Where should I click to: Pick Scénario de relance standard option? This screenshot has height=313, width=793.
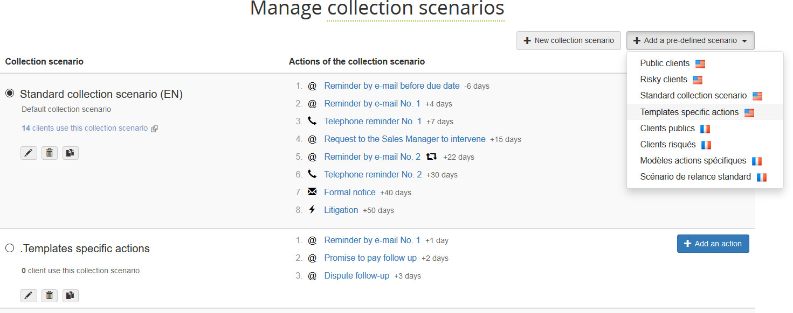(x=695, y=177)
